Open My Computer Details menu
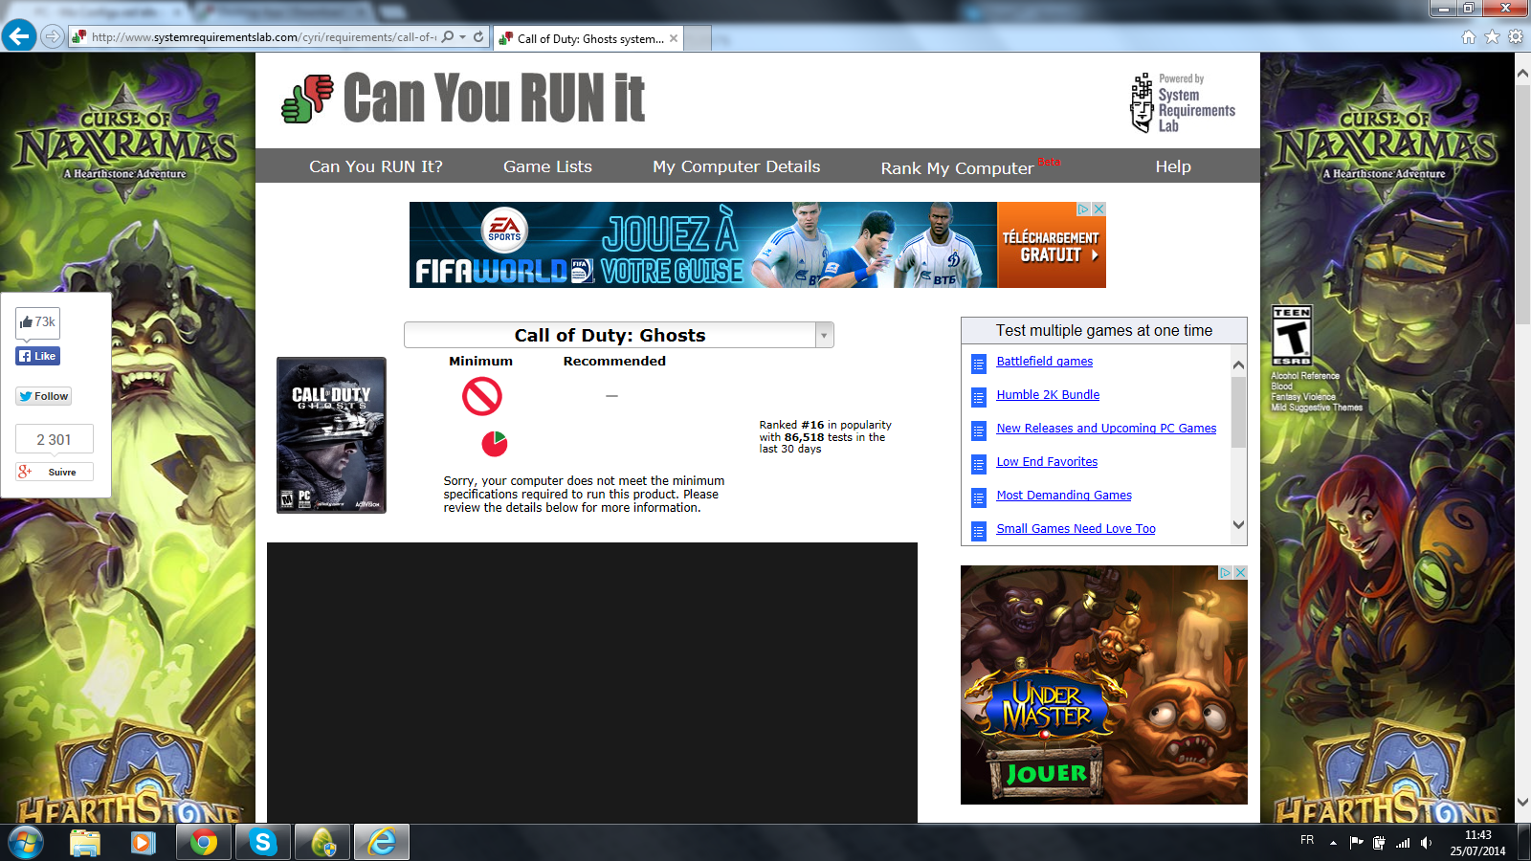This screenshot has height=861, width=1531. pos(736,166)
